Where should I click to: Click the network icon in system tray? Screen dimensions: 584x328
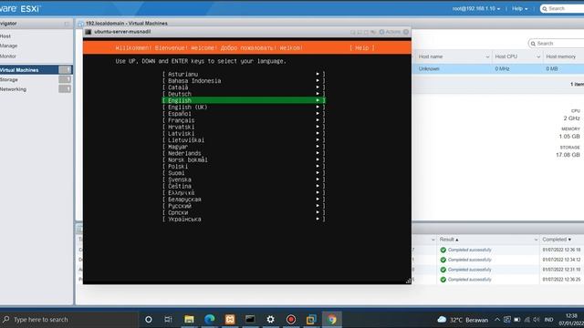pos(527,320)
